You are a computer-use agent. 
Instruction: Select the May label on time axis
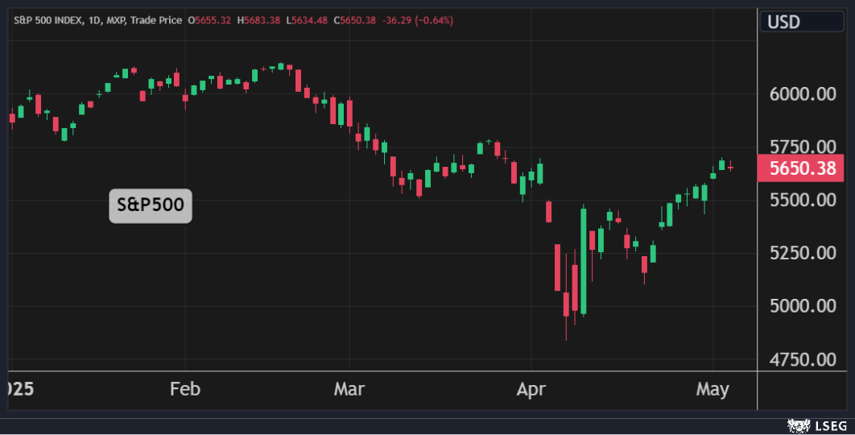click(x=712, y=390)
